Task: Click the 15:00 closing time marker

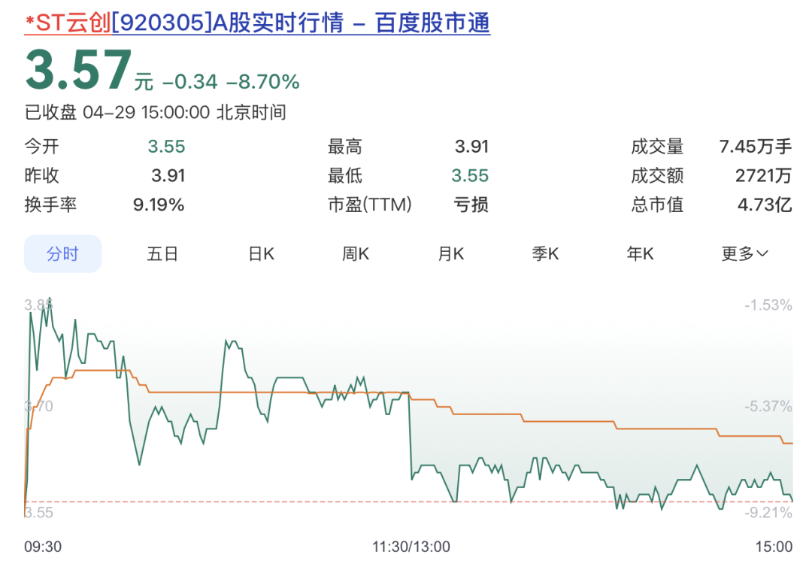Action: coord(774,546)
